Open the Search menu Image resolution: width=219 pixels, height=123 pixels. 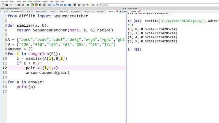pos(12,1)
